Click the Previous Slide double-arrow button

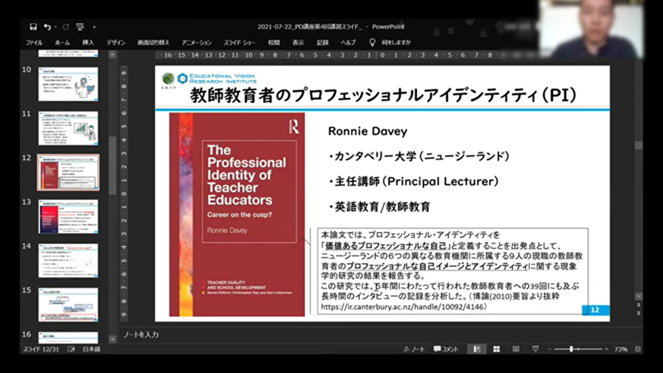pyautogui.click(x=638, y=305)
